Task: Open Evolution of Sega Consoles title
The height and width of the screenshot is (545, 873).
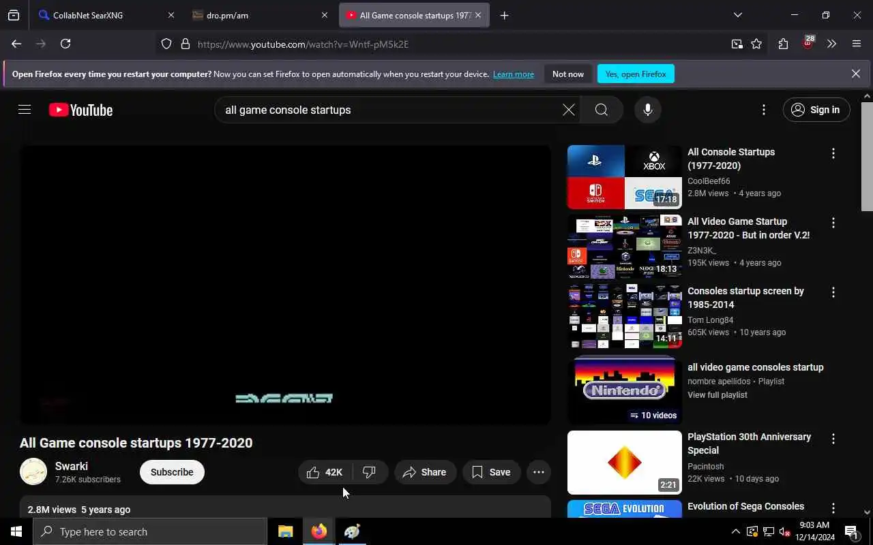Action: coord(745,506)
